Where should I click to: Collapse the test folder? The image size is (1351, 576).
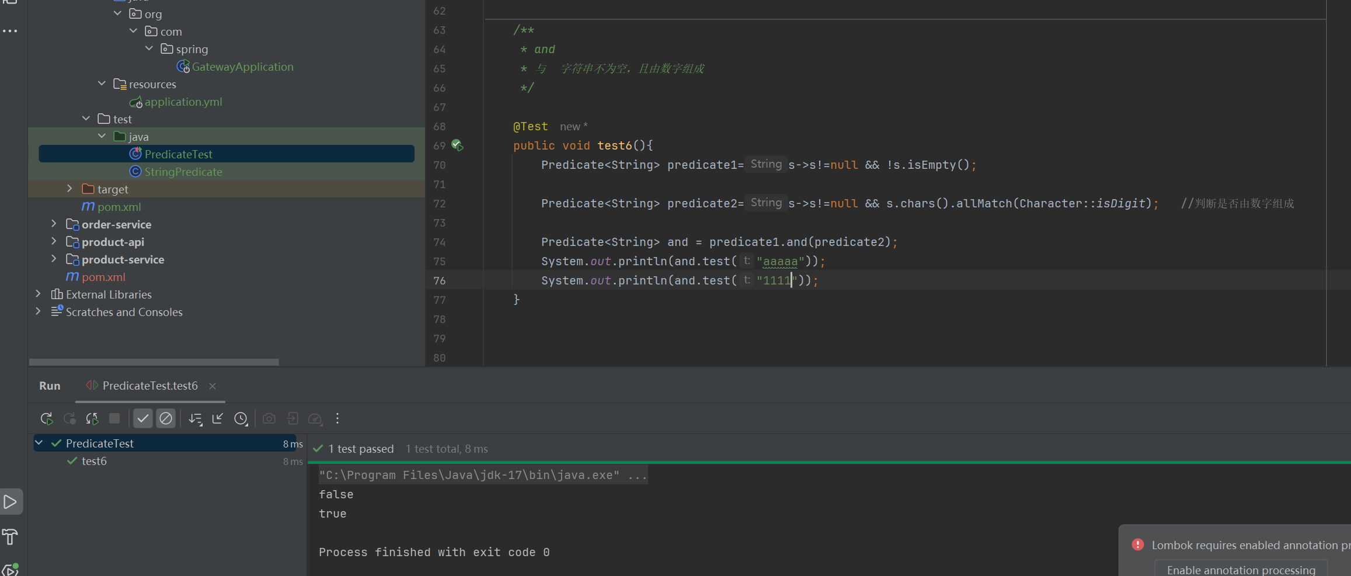pos(86,119)
